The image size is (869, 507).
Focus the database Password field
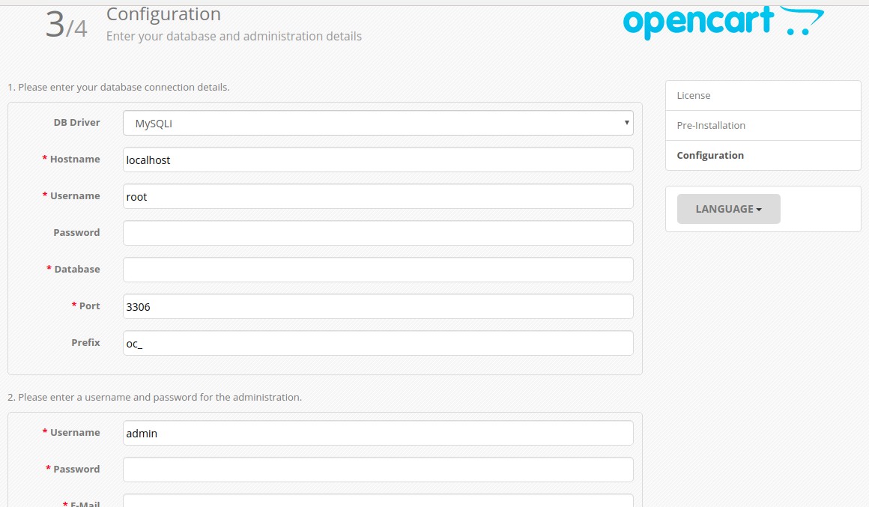coord(378,233)
